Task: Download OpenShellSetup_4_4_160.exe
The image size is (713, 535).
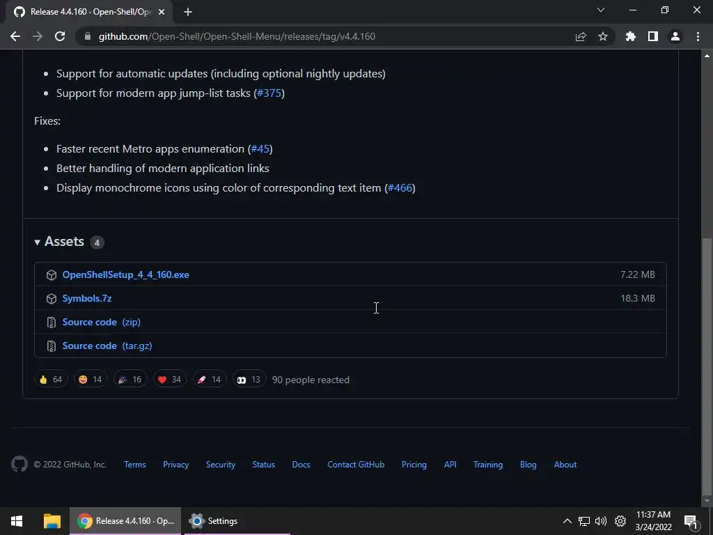Action: pyautogui.click(x=125, y=274)
